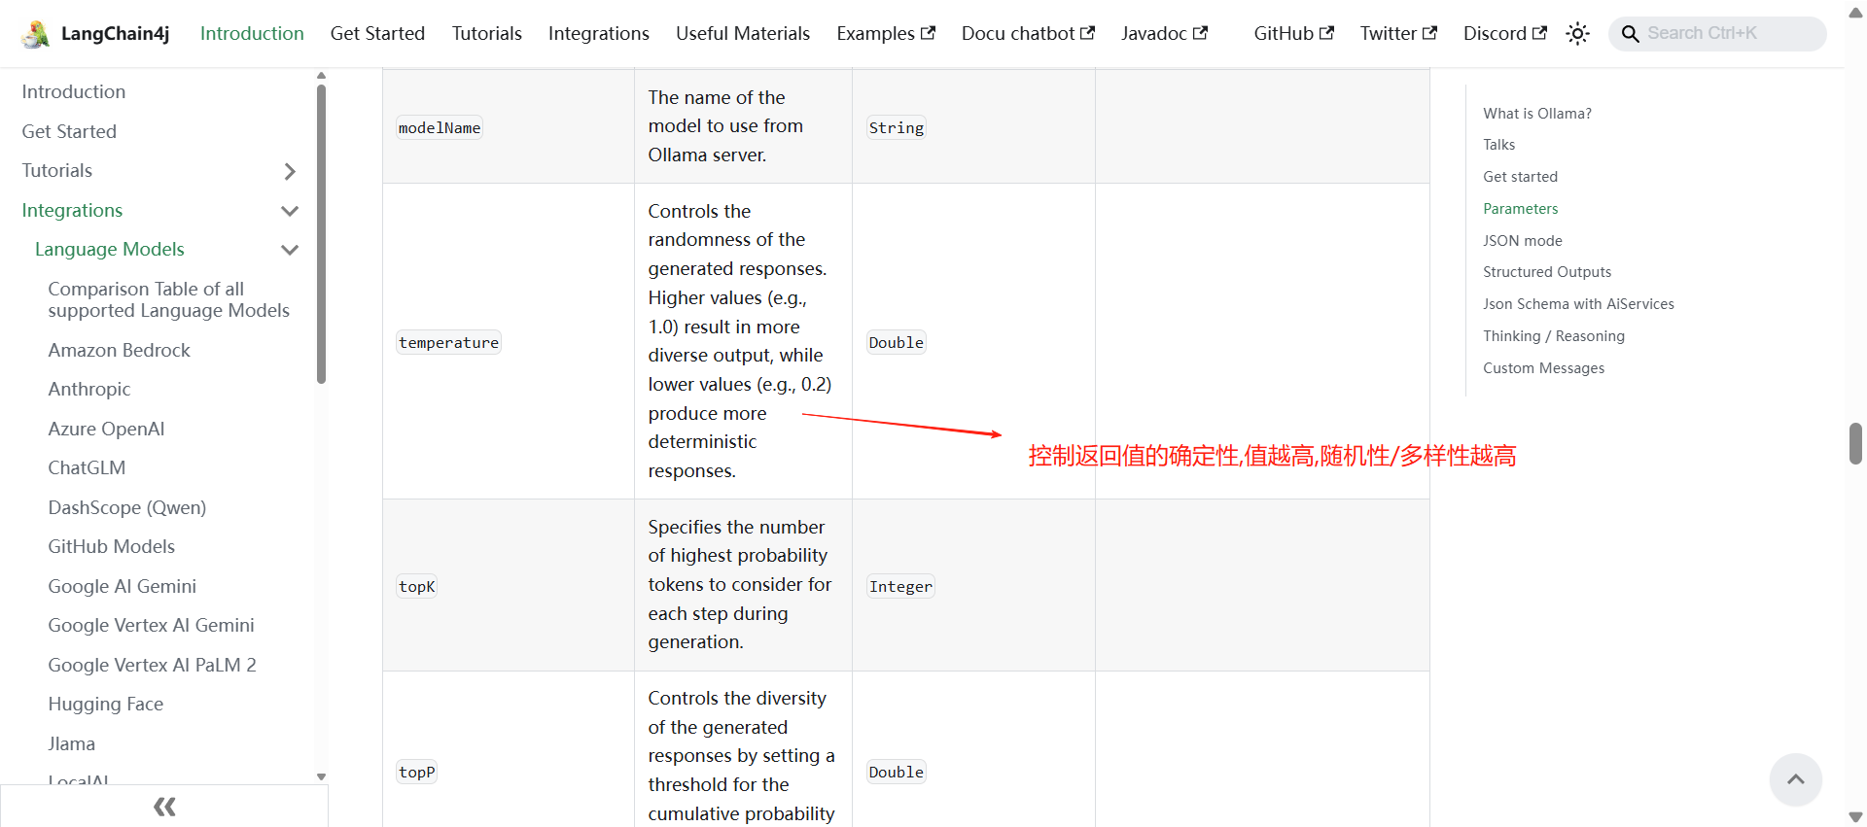Click the temperature parameter code cell
The image size is (1867, 827).
[x=448, y=343]
